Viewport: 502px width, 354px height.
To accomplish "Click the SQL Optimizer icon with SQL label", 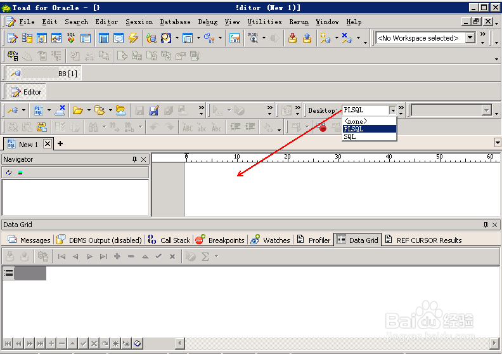I will tap(71, 38).
